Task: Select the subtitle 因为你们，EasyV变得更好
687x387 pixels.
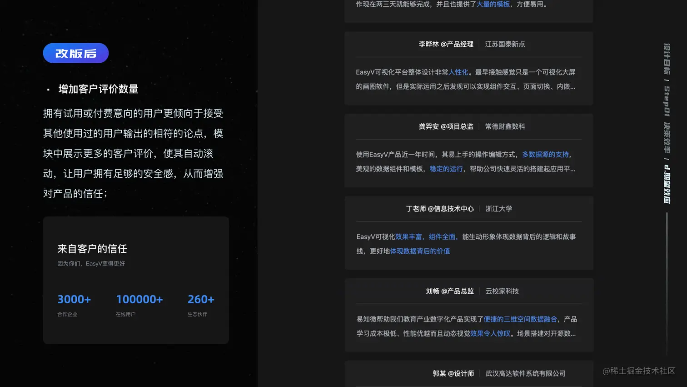Action: pyautogui.click(x=91, y=263)
